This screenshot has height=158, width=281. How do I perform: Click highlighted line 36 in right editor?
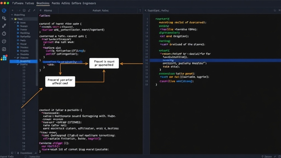pos(215,60)
